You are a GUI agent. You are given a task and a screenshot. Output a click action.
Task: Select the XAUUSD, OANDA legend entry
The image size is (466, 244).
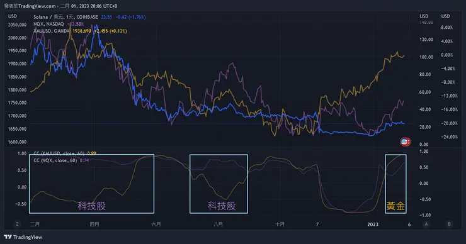(x=52, y=31)
